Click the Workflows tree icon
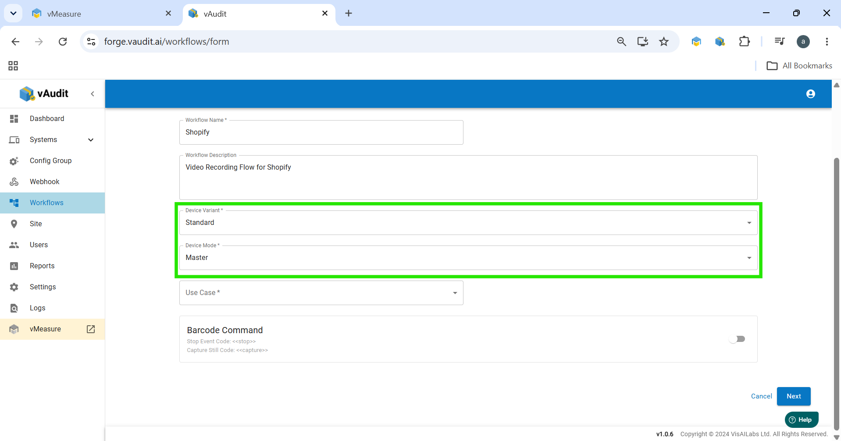The width and height of the screenshot is (841, 441). 14,203
